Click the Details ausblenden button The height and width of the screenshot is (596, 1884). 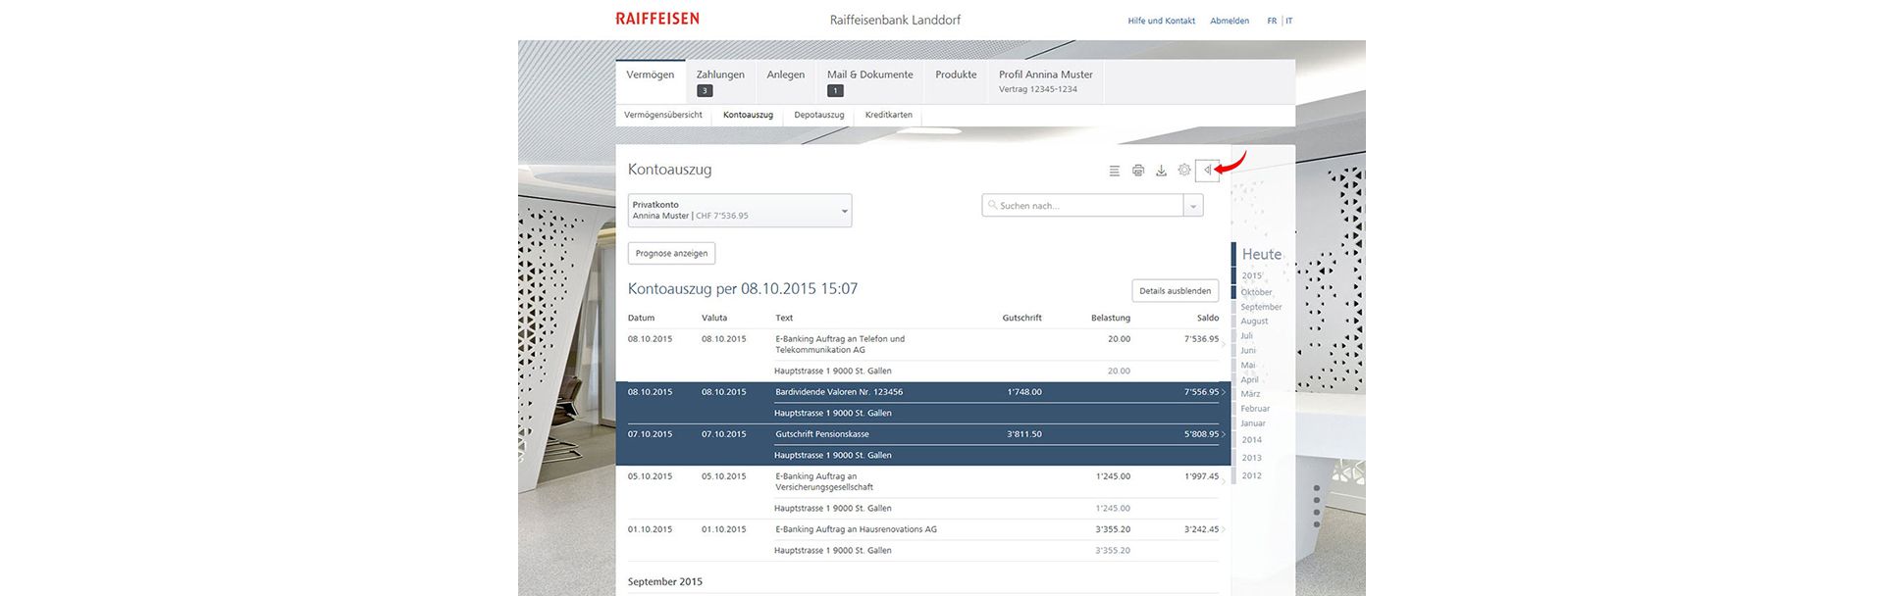1176,291
